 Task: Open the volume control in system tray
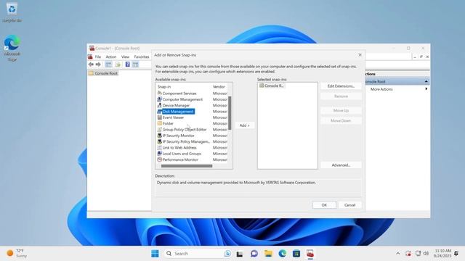coord(426,254)
